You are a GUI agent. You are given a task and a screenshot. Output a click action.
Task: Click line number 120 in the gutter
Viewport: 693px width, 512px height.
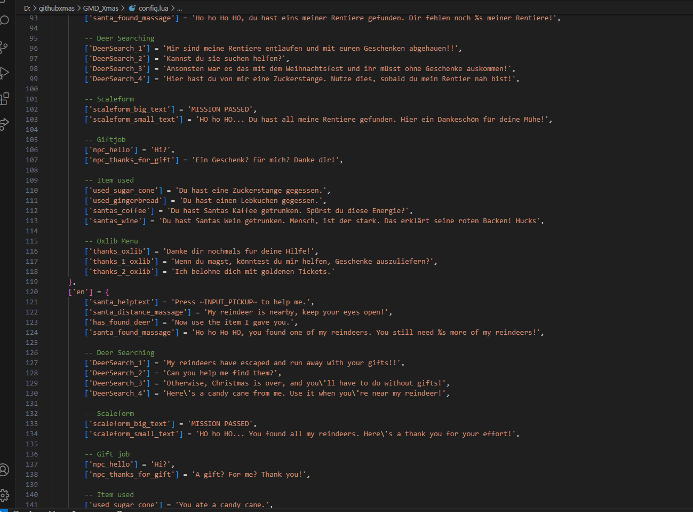[x=31, y=292]
